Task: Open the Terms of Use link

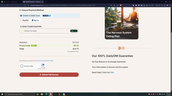Action: 40,61
